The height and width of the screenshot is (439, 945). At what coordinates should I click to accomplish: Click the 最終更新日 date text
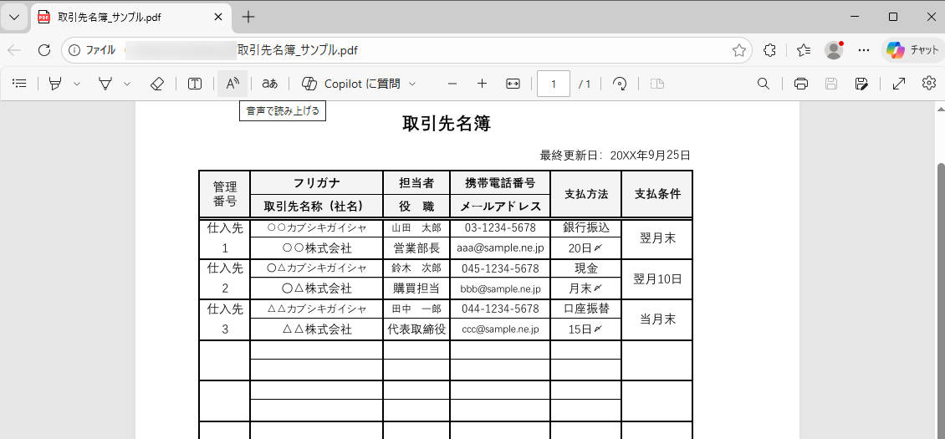616,156
